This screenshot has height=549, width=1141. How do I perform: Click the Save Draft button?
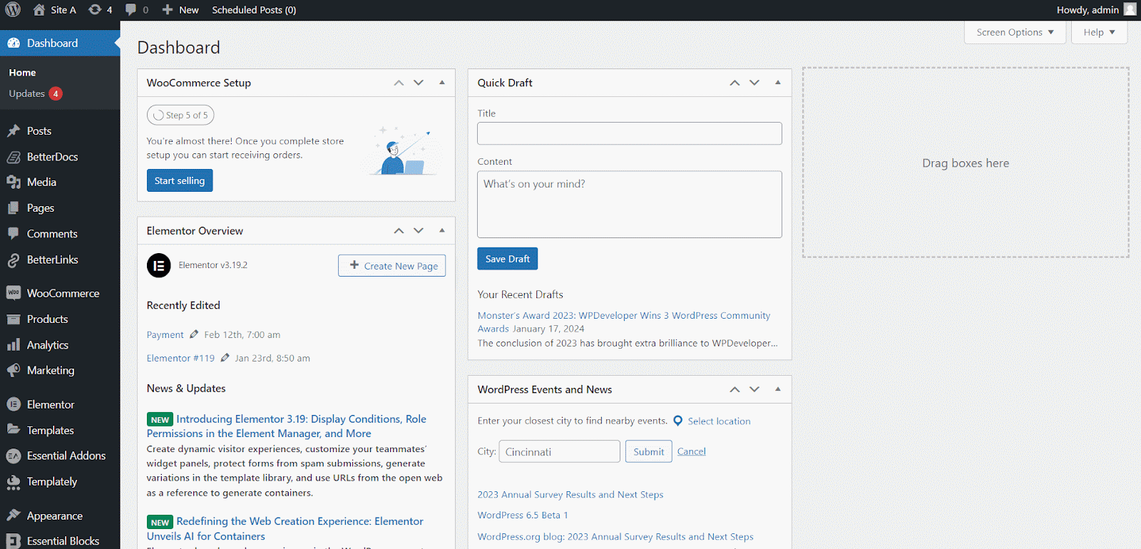[508, 259]
